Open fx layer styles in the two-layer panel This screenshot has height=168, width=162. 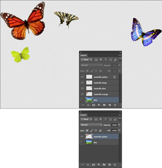(x=88, y=165)
